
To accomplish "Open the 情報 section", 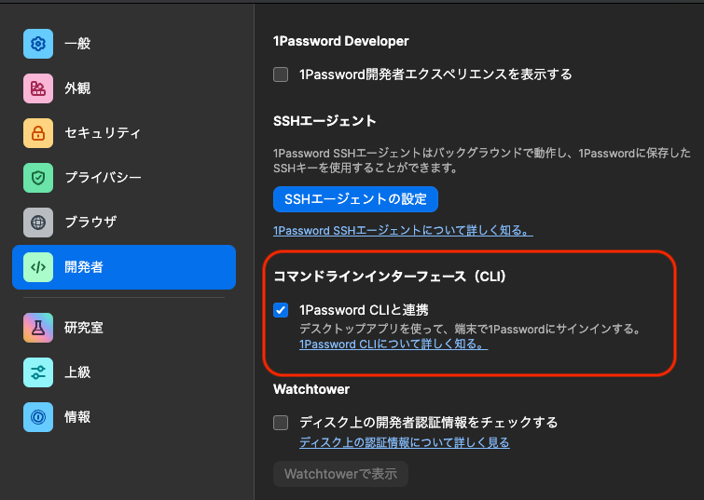I will pyautogui.click(x=124, y=417).
